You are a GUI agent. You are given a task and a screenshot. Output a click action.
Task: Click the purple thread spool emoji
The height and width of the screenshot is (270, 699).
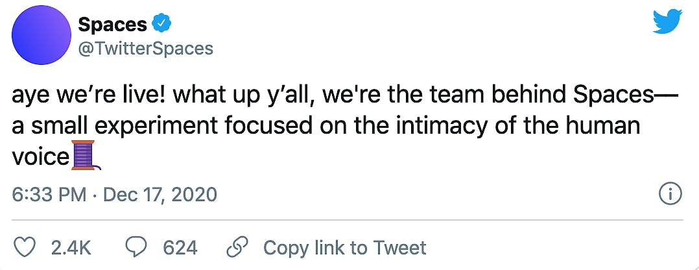point(85,156)
